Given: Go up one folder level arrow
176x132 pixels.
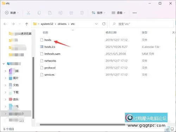Looking at the screenshot, I should point(27,24).
